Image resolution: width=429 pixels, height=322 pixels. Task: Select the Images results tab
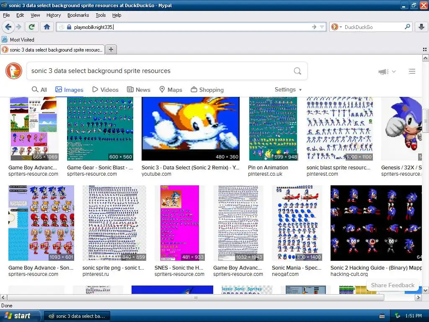point(69,90)
